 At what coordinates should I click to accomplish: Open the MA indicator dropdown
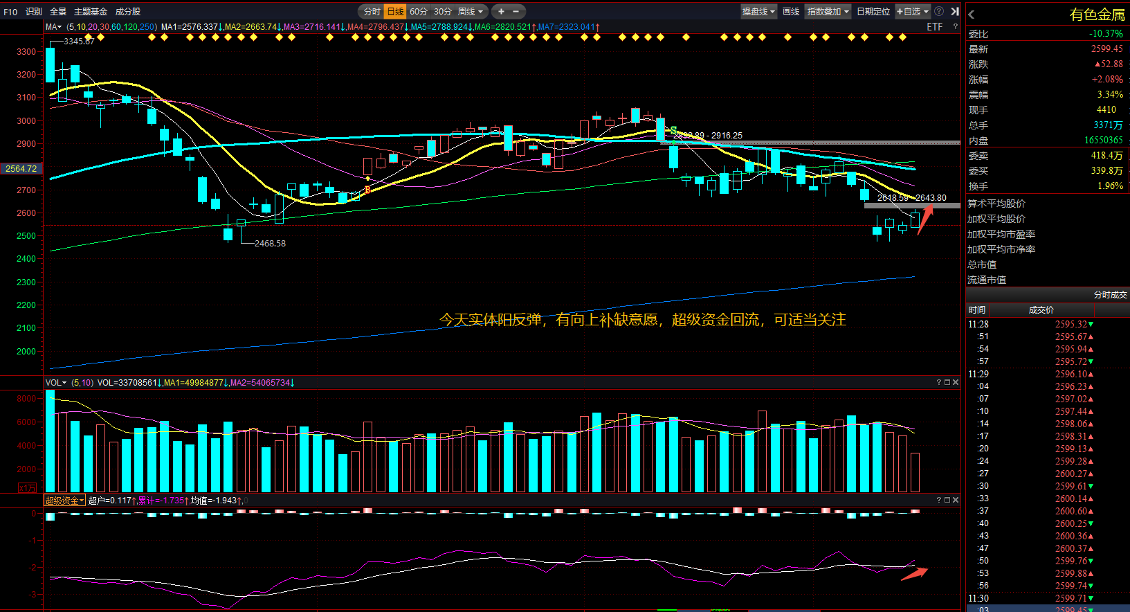[53, 27]
